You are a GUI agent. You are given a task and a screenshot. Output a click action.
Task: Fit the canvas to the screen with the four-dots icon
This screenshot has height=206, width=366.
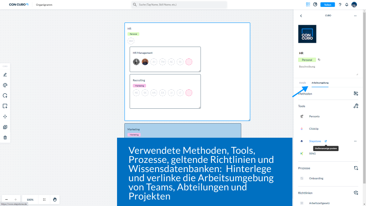coord(44,200)
